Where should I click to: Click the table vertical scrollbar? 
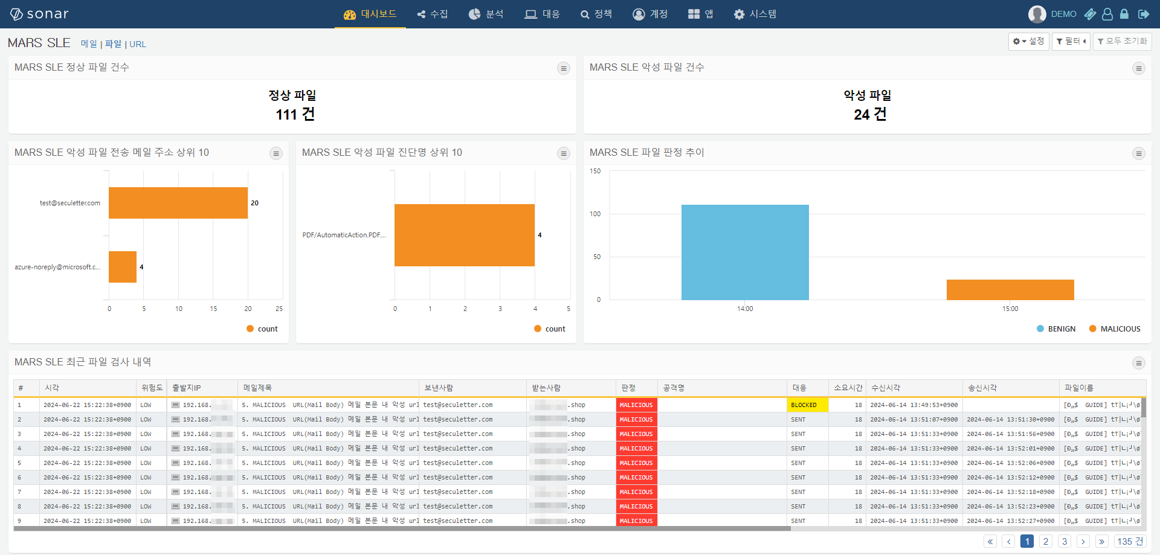click(x=1144, y=408)
